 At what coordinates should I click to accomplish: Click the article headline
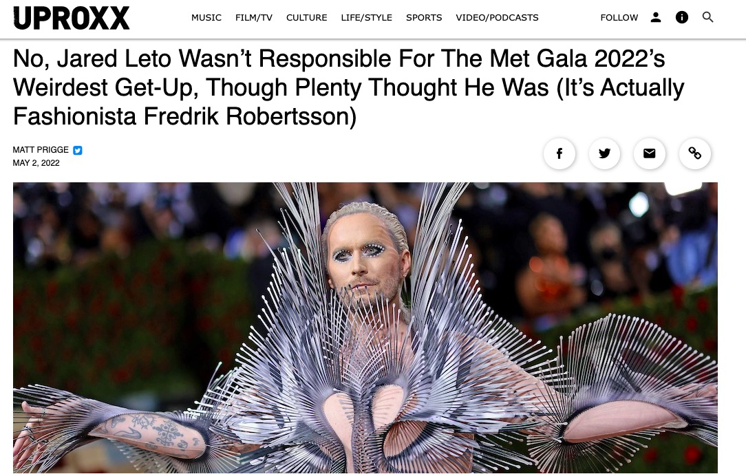tap(348, 87)
